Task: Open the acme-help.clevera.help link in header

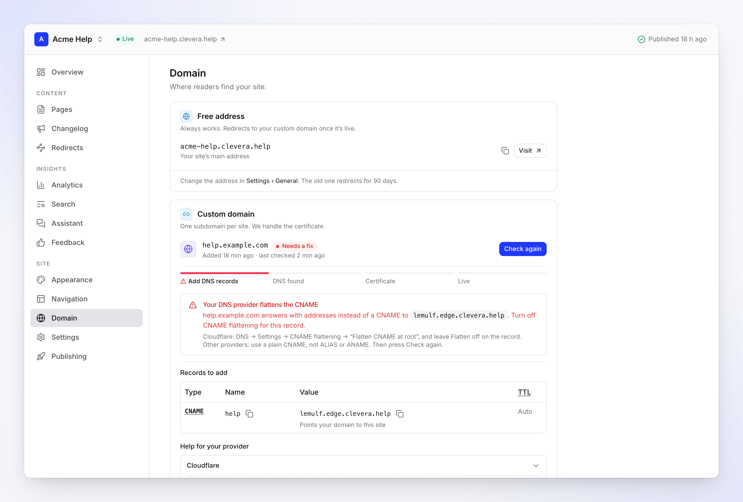Action: click(184, 39)
